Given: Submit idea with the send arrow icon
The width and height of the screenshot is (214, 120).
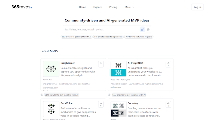Looking at the screenshot, I should (x=148, y=30).
